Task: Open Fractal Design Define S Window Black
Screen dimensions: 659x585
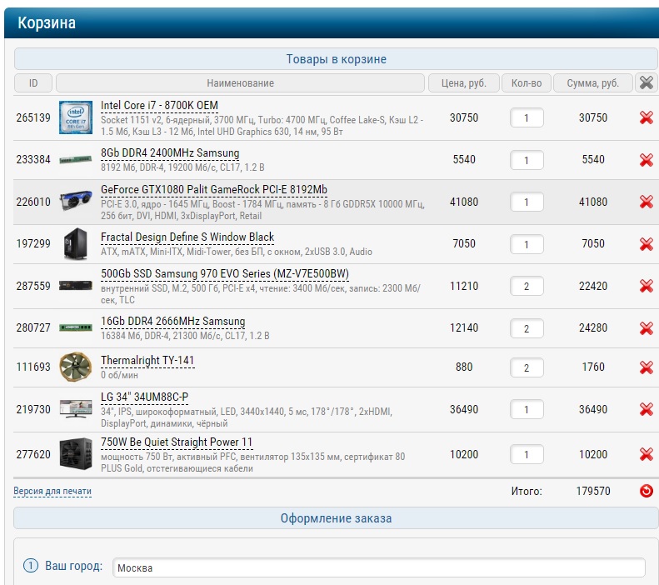Action: point(187,237)
